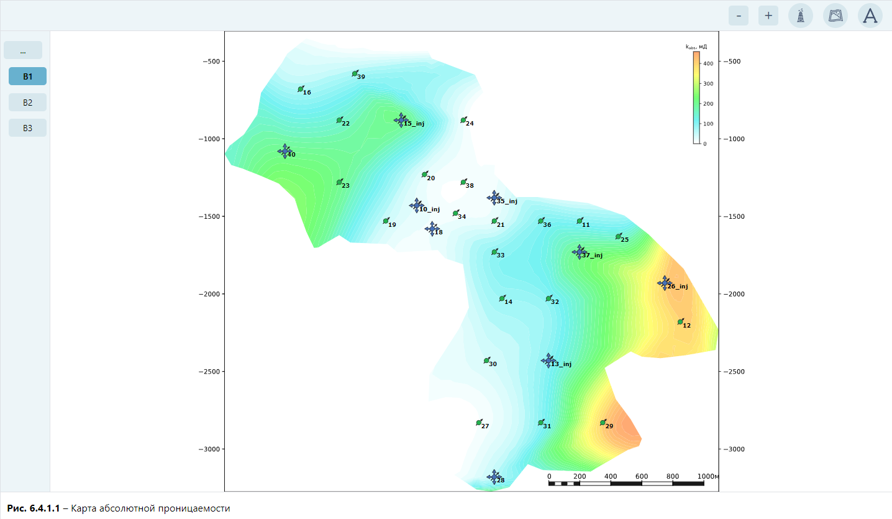The width and height of the screenshot is (892, 519).
Task: Click injection well 26_inj marker
Action: (x=665, y=283)
